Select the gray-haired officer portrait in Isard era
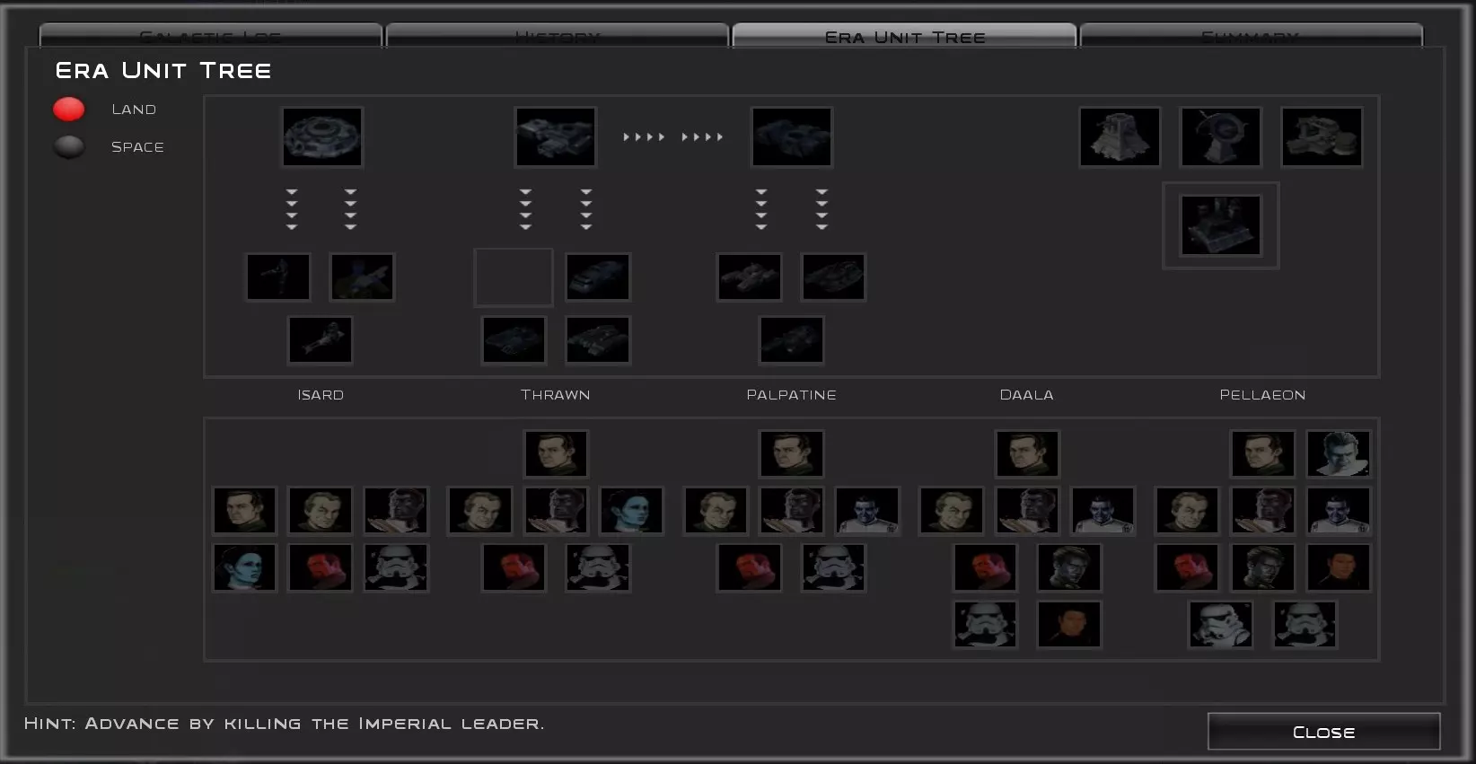Viewport: 1476px width, 764px height. pos(321,511)
